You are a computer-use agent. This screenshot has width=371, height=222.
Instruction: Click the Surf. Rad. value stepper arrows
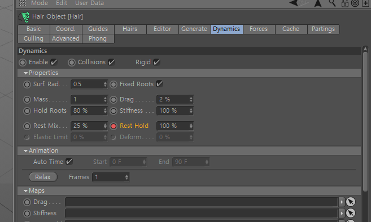(x=105, y=85)
